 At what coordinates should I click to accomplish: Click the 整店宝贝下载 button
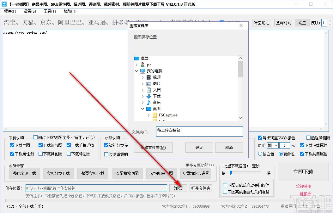tap(24, 173)
